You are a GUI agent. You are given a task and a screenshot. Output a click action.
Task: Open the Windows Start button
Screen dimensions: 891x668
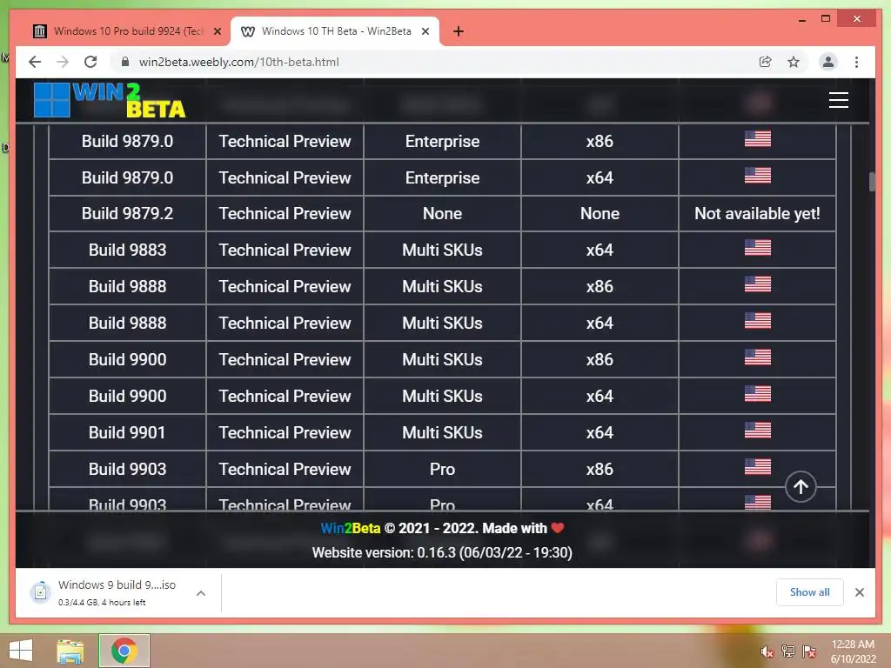[21, 651]
